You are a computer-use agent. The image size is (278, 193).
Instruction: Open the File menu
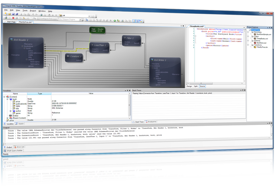coord(6,10)
